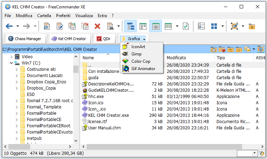Select the ESD folder in tree
The image size is (267, 159).
(30, 94)
